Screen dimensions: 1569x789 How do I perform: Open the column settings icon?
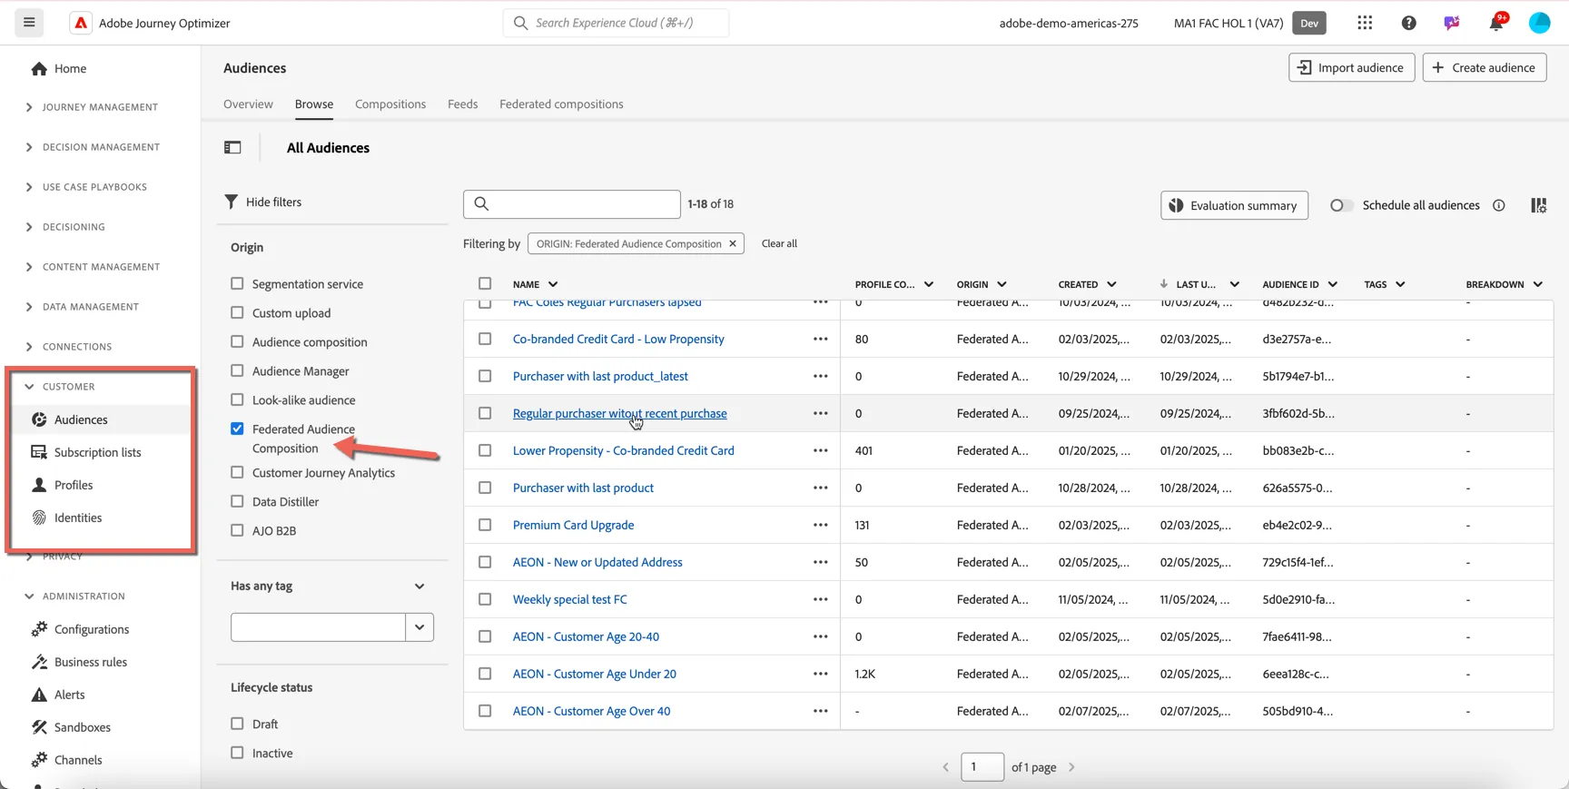pyautogui.click(x=1538, y=205)
